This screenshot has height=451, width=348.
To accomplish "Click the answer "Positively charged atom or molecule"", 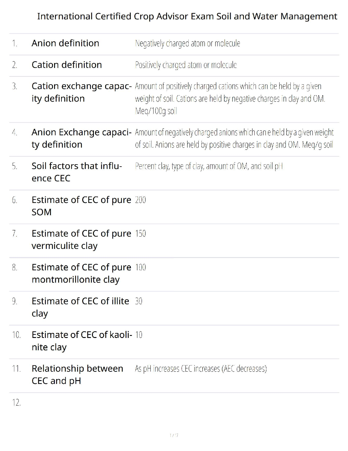I will coord(186,65).
